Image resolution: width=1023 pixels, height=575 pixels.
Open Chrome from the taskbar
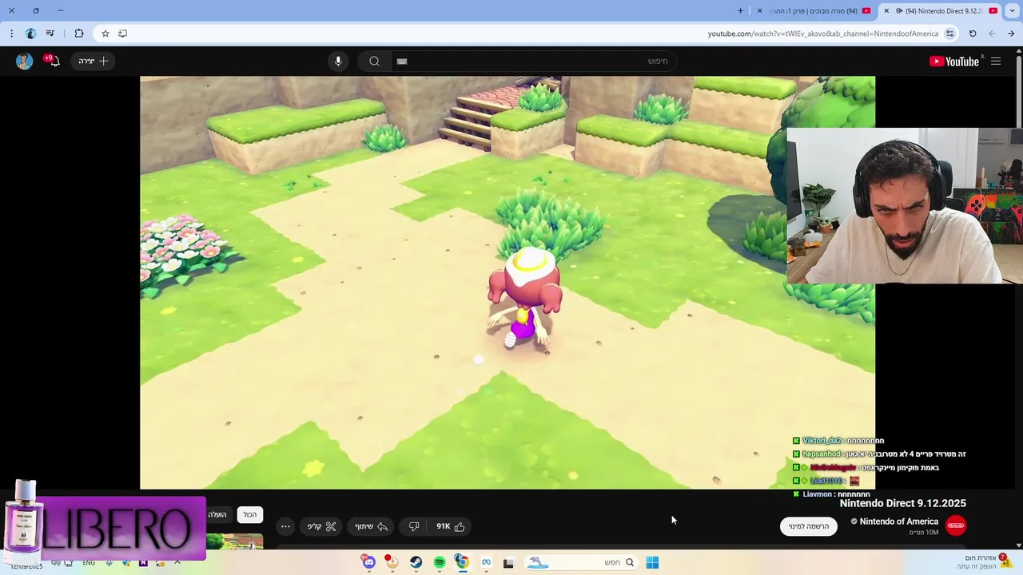462,562
